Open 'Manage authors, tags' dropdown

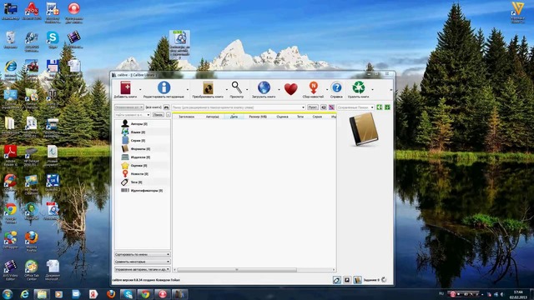click(x=143, y=269)
